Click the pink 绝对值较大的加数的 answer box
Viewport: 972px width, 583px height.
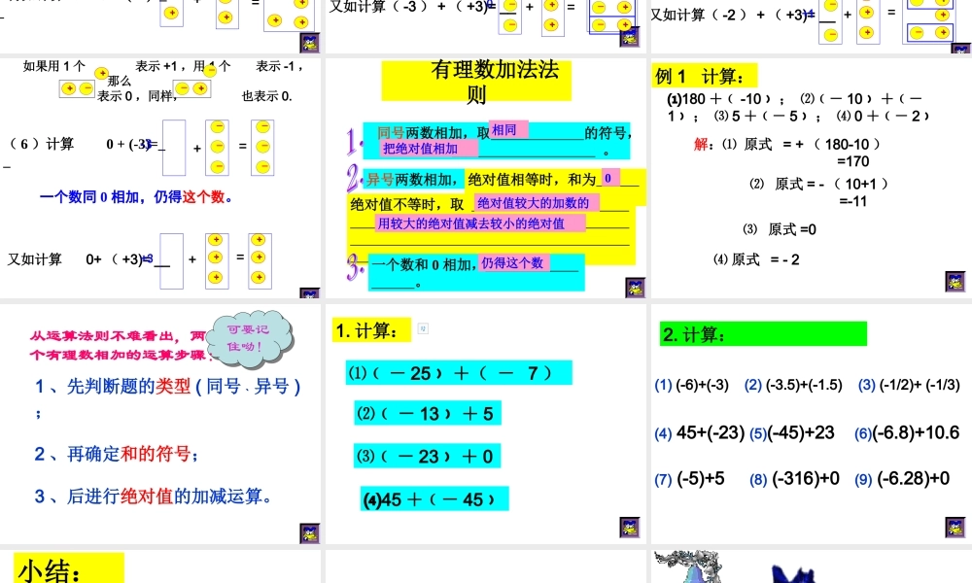(537, 203)
